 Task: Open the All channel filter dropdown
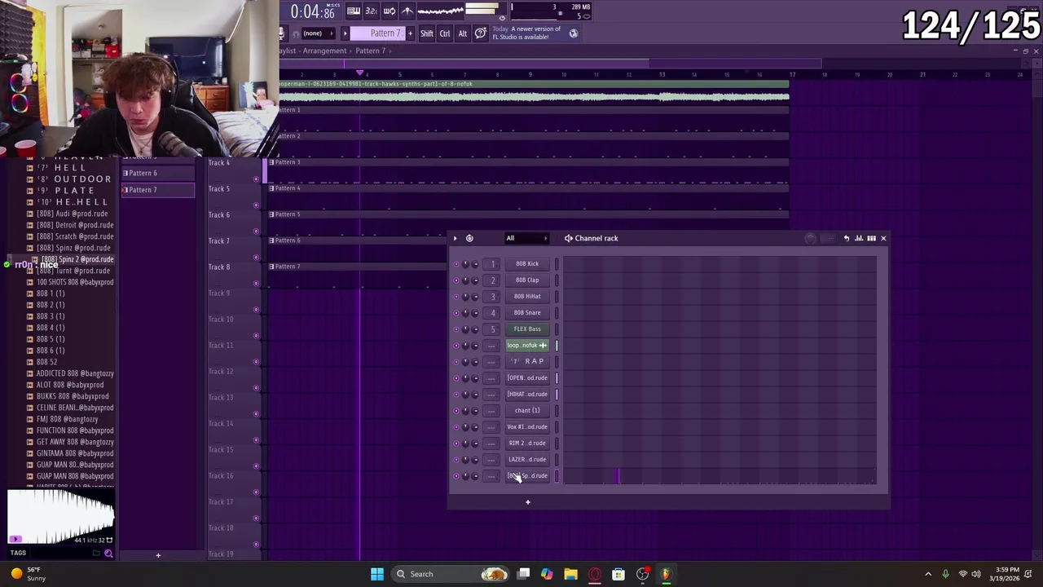(x=526, y=238)
